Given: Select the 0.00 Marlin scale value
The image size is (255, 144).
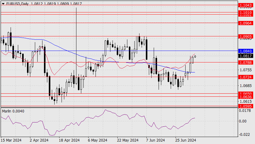Looking at the screenshot, I should [243, 121].
